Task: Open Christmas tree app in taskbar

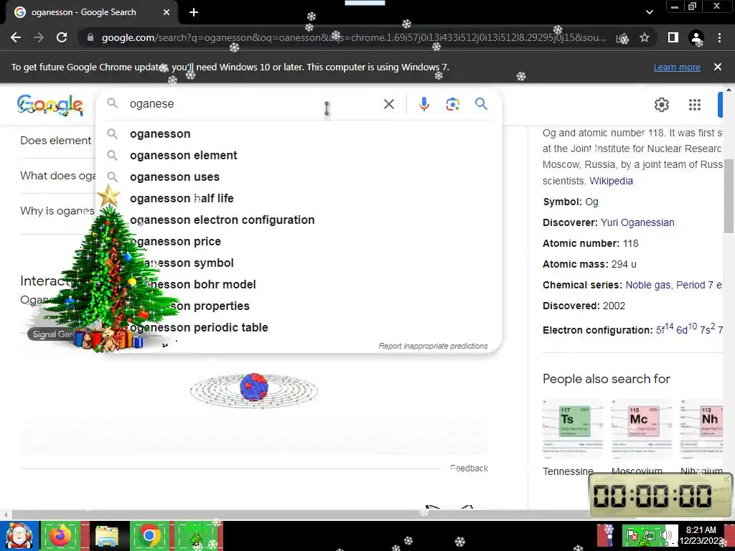Action: coord(197,535)
